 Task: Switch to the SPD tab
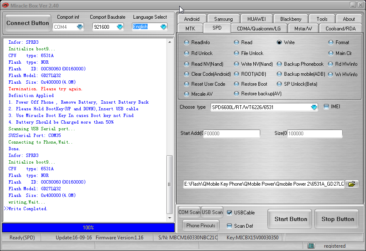[217, 28]
